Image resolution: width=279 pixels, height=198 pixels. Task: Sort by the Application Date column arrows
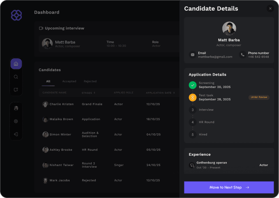174,93
